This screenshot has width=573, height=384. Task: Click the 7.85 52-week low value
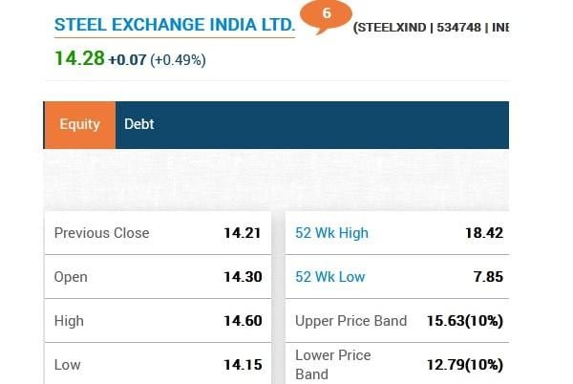(487, 277)
